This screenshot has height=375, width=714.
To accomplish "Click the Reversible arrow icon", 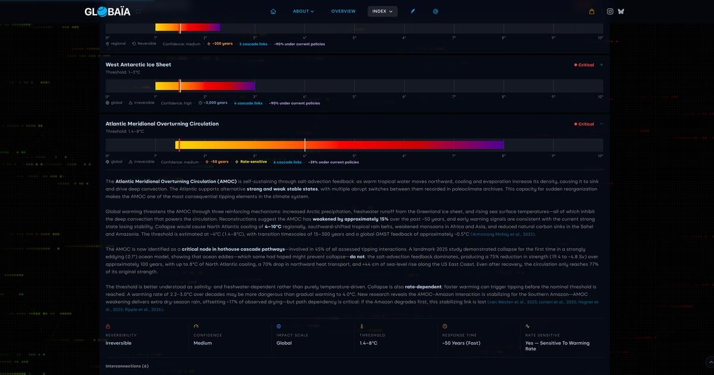I will 134,43.
